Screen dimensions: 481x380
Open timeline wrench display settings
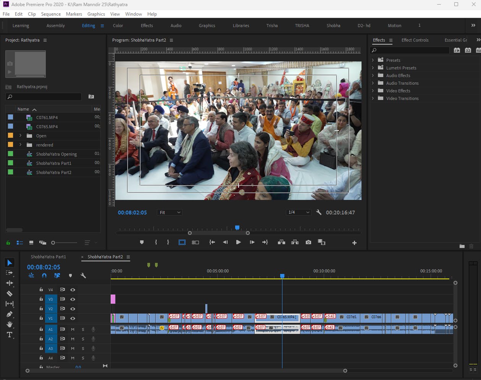83,275
